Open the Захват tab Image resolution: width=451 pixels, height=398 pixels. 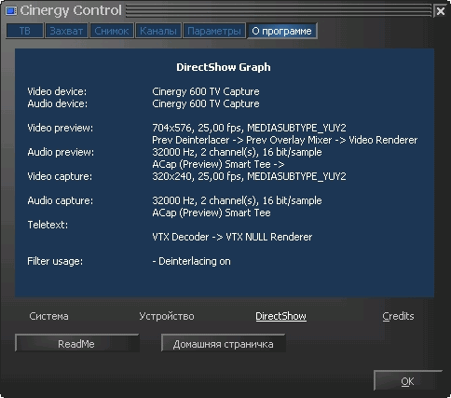66,31
